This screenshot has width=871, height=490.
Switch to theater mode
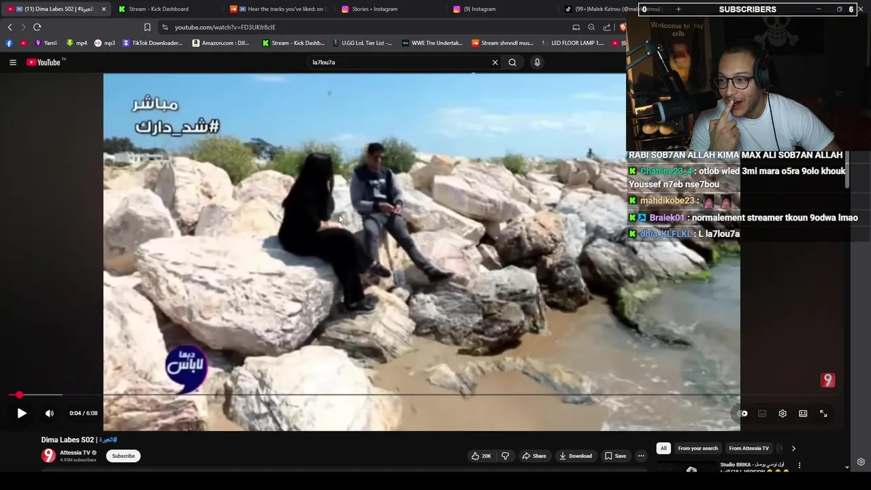point(803,414)
